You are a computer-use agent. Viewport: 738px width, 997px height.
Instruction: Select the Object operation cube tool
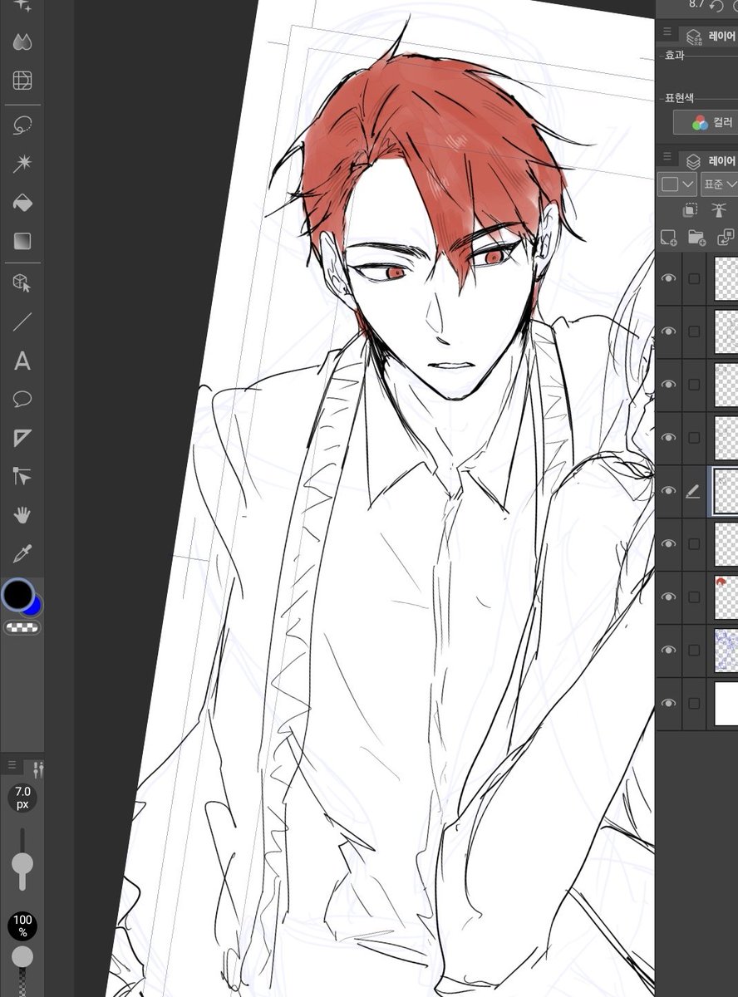click(22, 283)
